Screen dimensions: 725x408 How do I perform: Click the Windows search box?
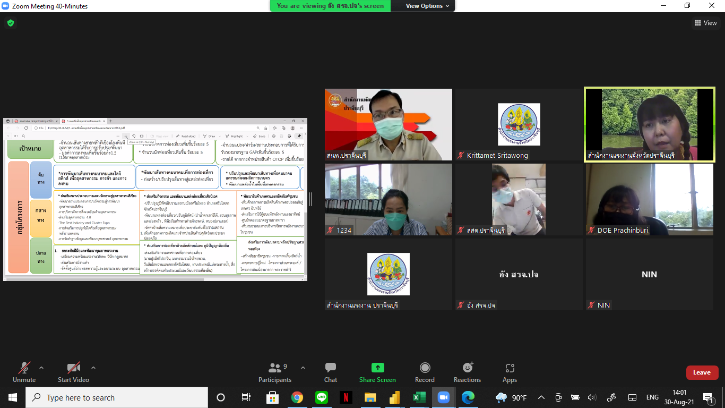117,397
